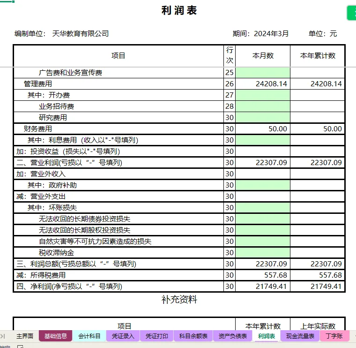Go to the 丁字账 sheet tab

pos(334,336)
